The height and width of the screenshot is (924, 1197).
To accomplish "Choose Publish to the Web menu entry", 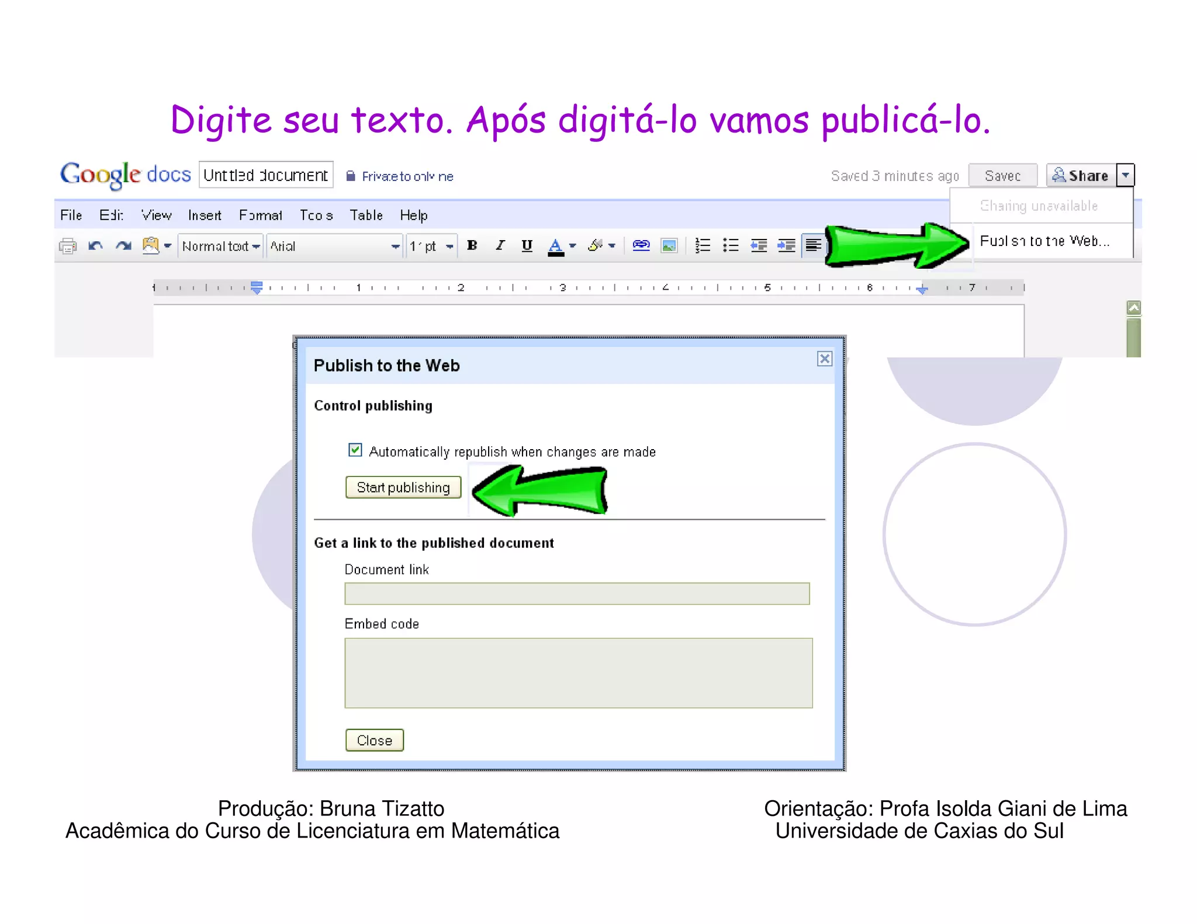I will (1044, 241).
